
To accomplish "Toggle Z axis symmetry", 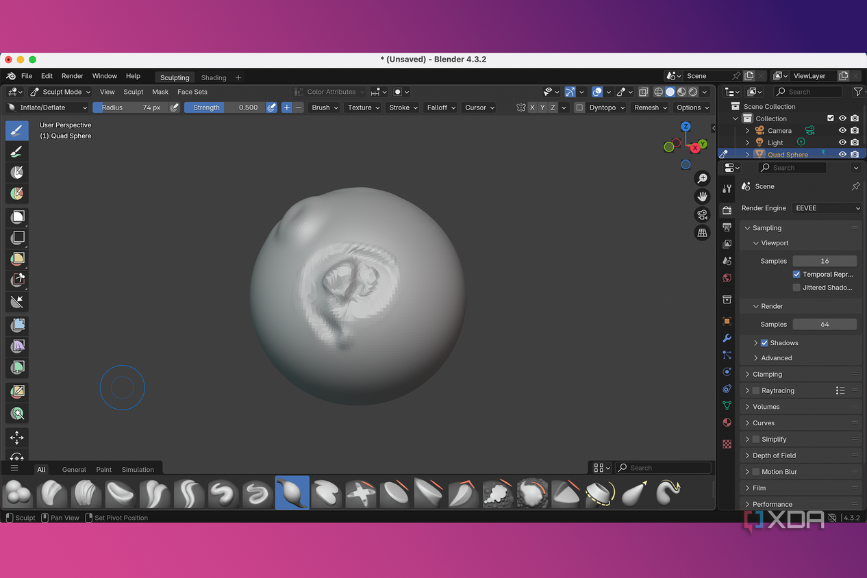I will (x=553, y=108).
